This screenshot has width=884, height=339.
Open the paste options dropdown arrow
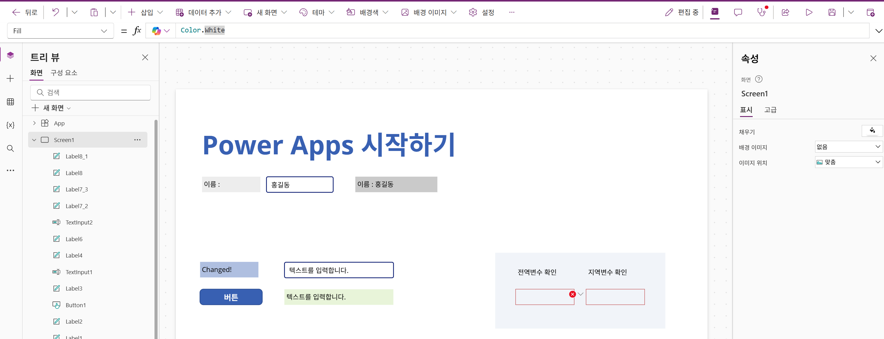pos(113,12)
